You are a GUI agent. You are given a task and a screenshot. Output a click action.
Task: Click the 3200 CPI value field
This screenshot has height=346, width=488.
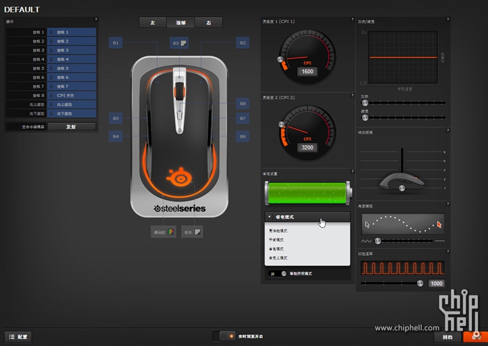(x=307, y=148)
